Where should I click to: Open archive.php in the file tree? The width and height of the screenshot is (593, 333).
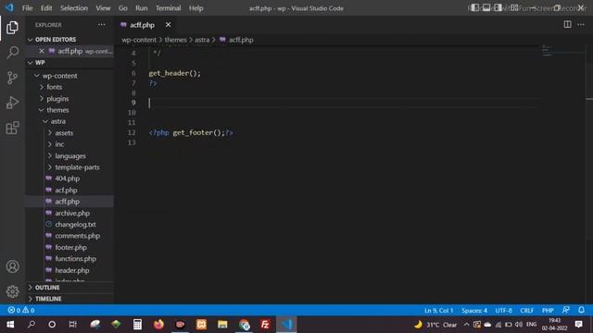(72, 214)
